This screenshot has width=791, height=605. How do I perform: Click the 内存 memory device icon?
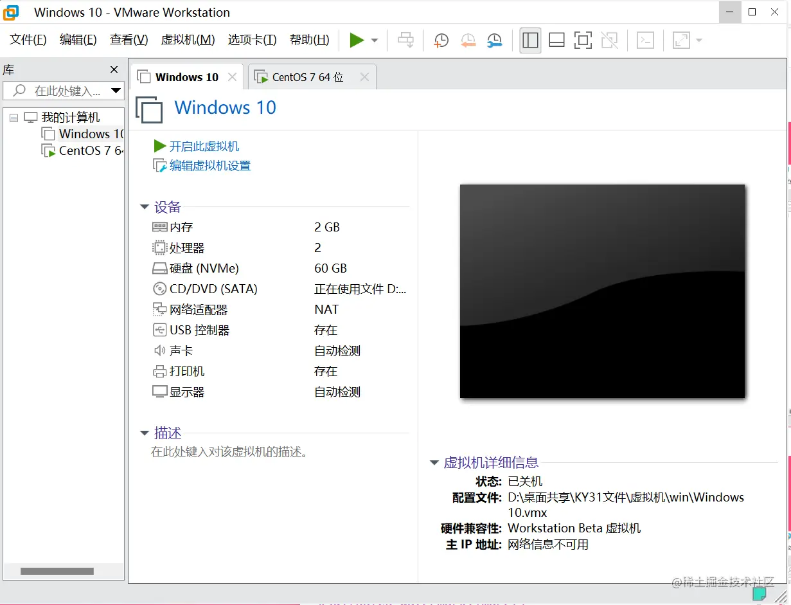tap(159, 227)
